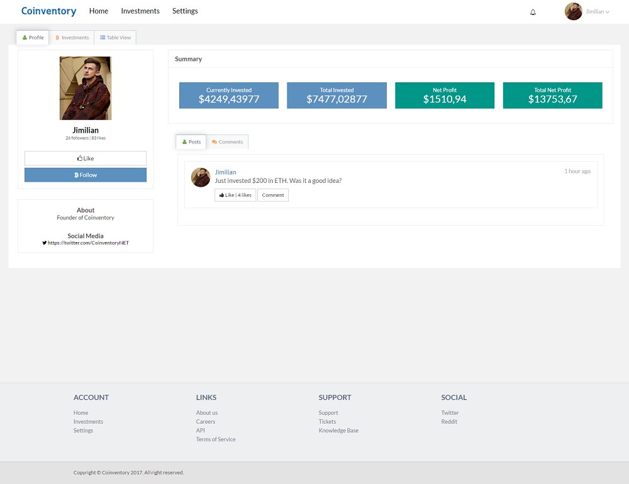The height and width of the screenshot is (484, 629).
Task: Like the ETH post (4 likes)
Action: [x=235, y=195]
